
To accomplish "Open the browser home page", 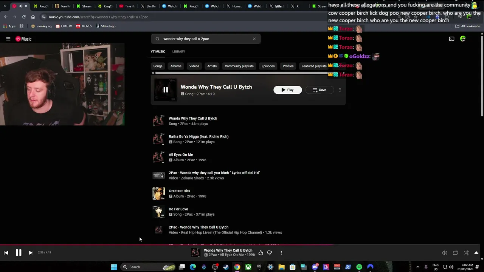I will [33, 17].
